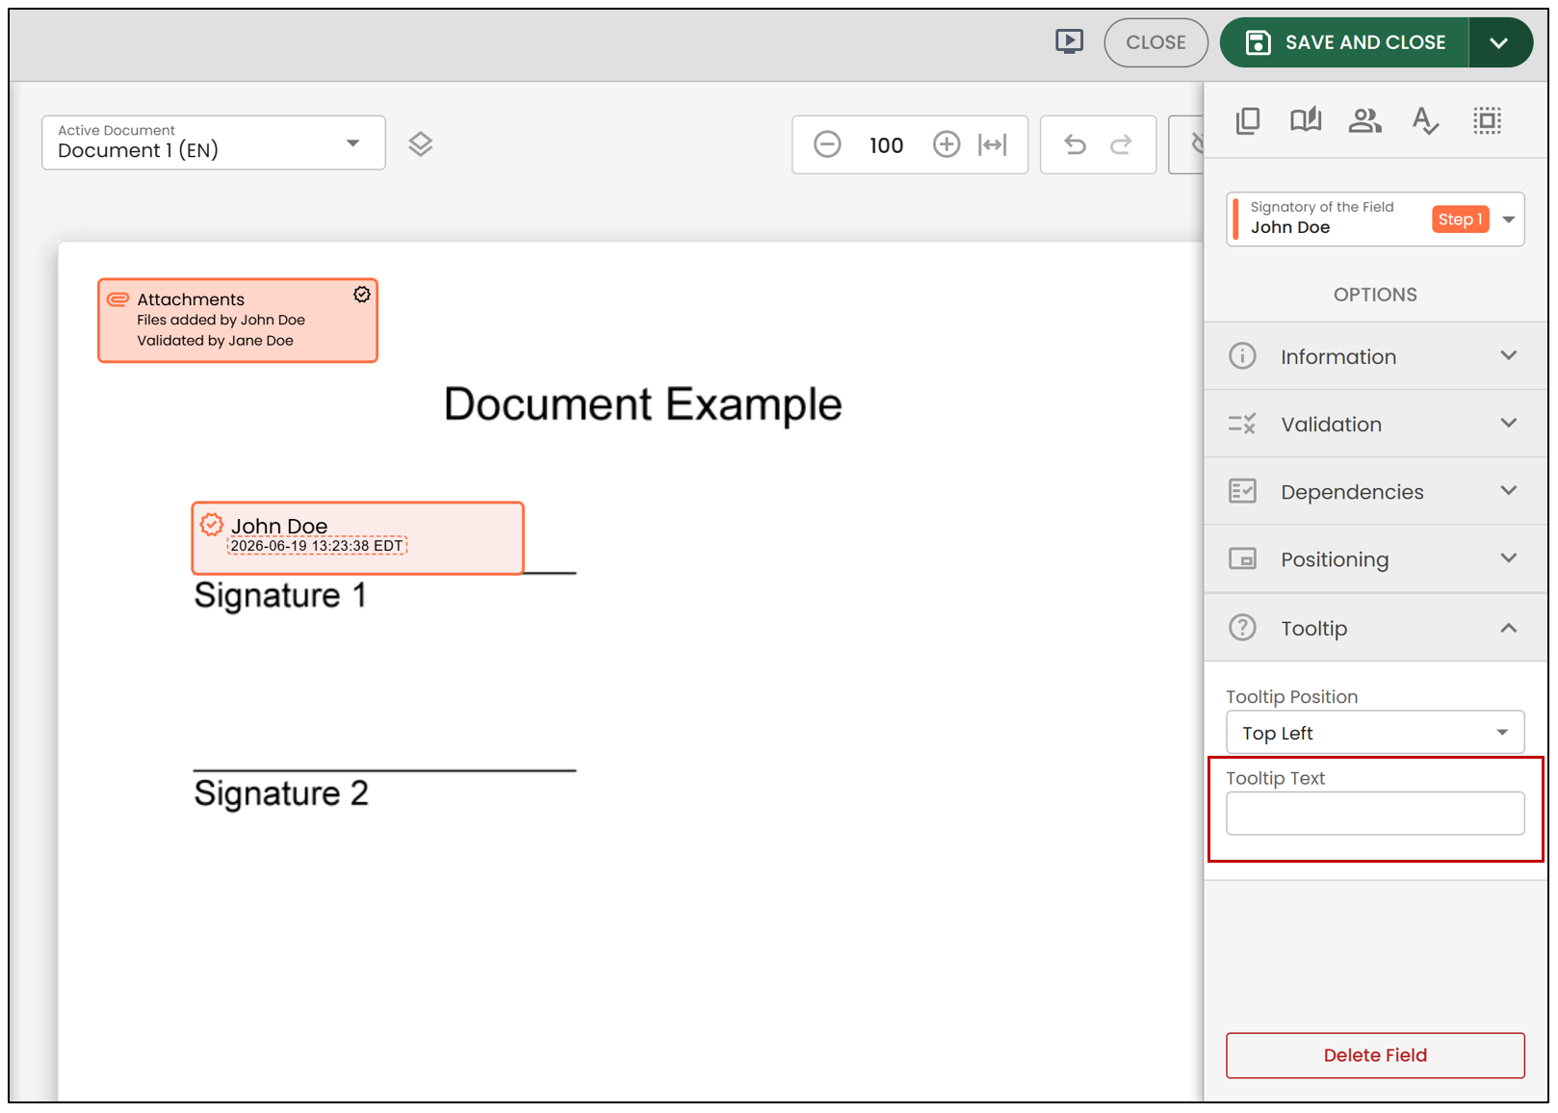Zoom in with the plus icon
This screenshot has height=1113, width=1558.
pos(947,144)
